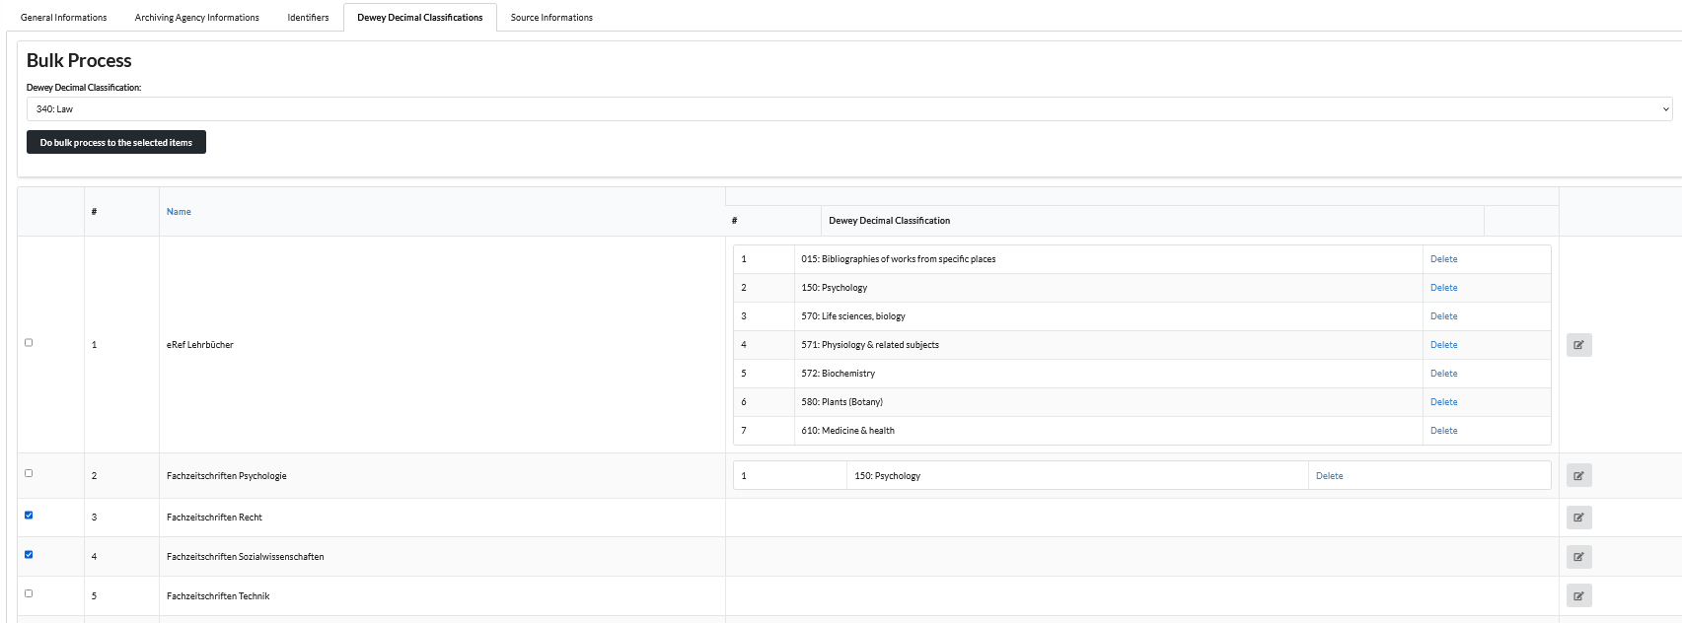Click edit icon for eRef Lehrbücher row
The width and height of the screenshot is (1682, 623).
coord(1578,345)
